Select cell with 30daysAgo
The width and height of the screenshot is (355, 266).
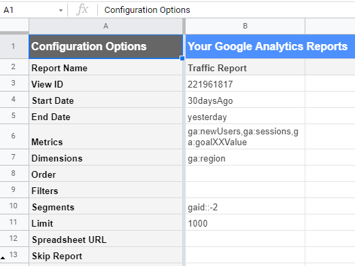tap(245, 100)
